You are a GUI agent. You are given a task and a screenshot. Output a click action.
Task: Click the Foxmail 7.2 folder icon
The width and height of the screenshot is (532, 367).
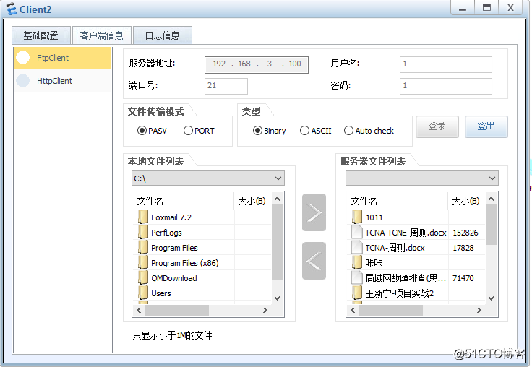(143, 217)
